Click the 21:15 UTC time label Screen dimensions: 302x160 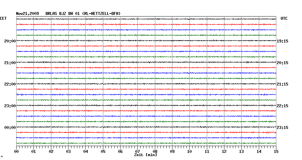tap(282, 84)
